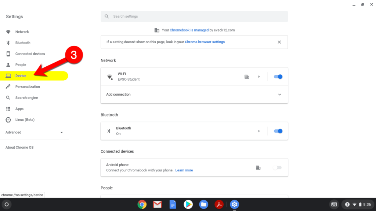Turn off the Wi-Fi toggle

(x=278, y=77)
